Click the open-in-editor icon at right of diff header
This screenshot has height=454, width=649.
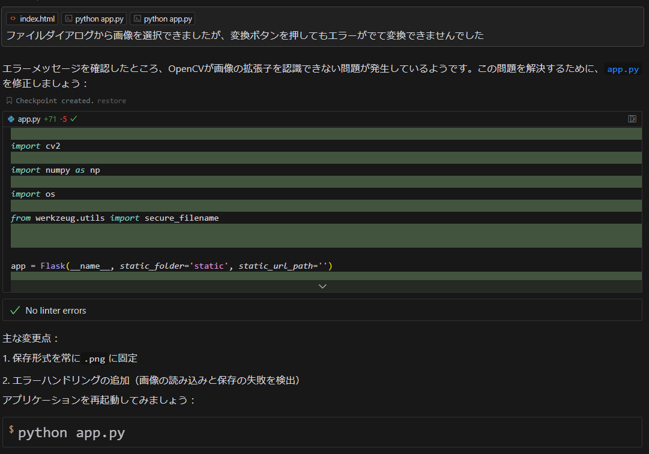coord(632,119)
